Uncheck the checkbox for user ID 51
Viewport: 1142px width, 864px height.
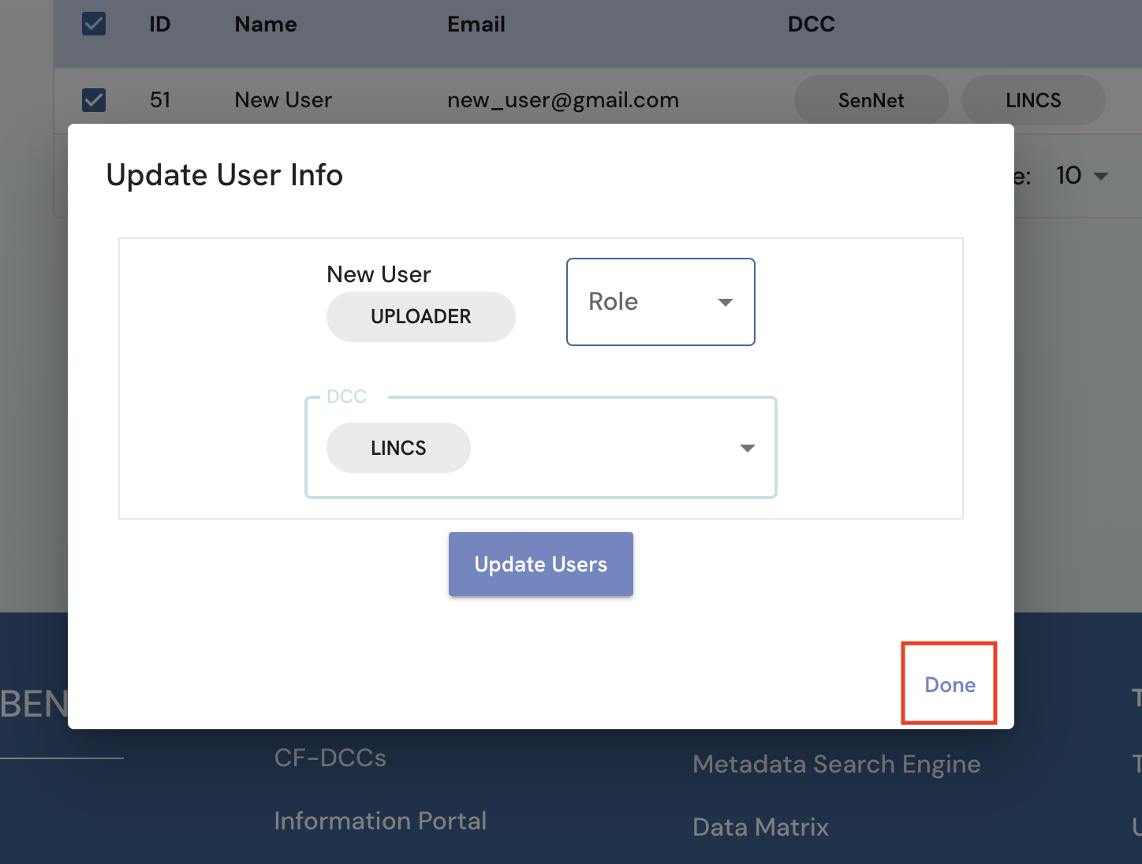click(94, 100)
